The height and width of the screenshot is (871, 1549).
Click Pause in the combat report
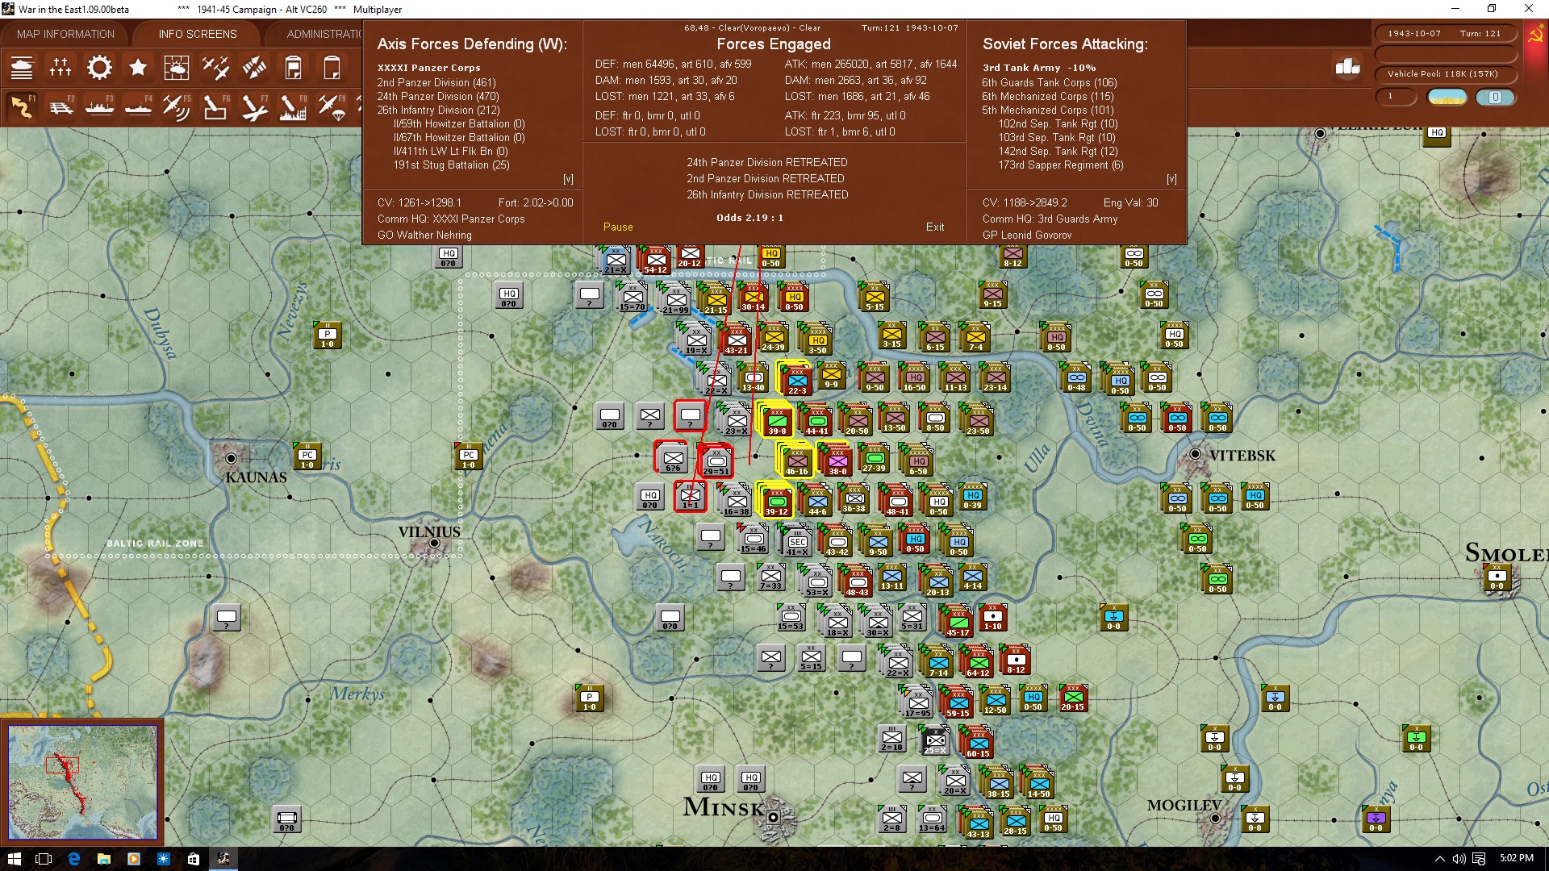[x=618, y=227]
